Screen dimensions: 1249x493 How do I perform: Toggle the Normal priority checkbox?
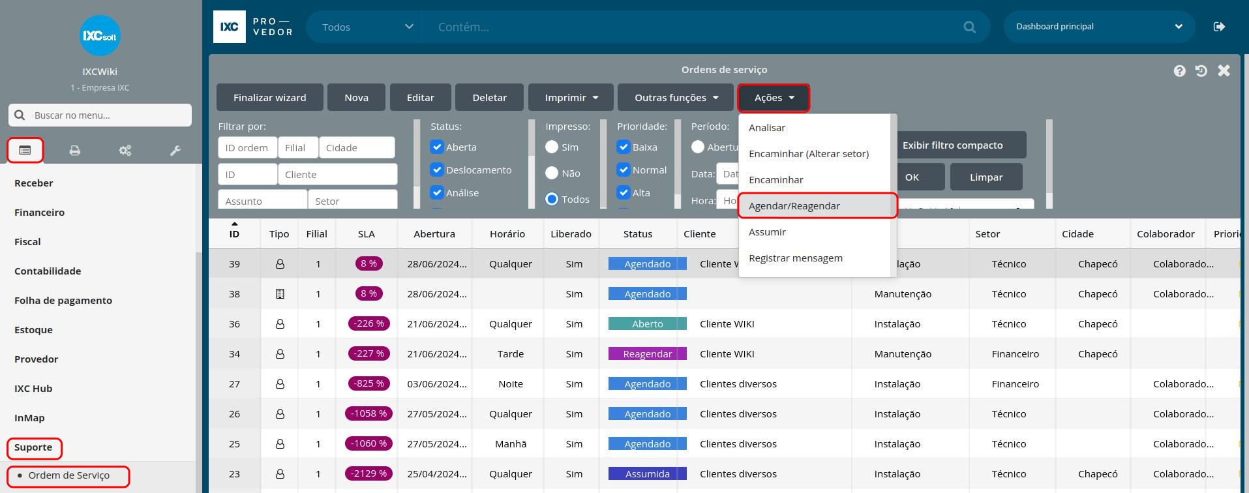tap(624, 170)
